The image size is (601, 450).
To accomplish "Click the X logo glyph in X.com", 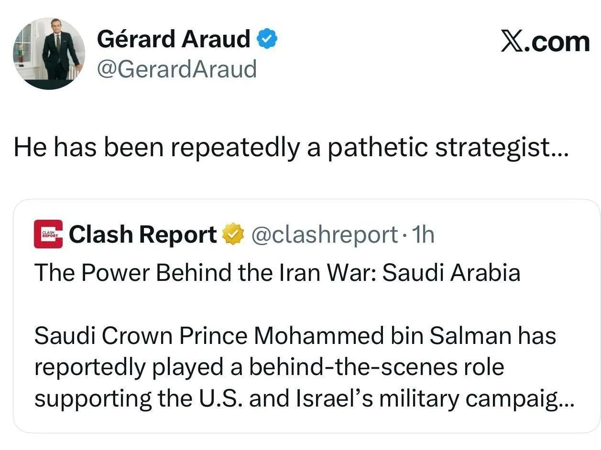I will coord(514,42).
